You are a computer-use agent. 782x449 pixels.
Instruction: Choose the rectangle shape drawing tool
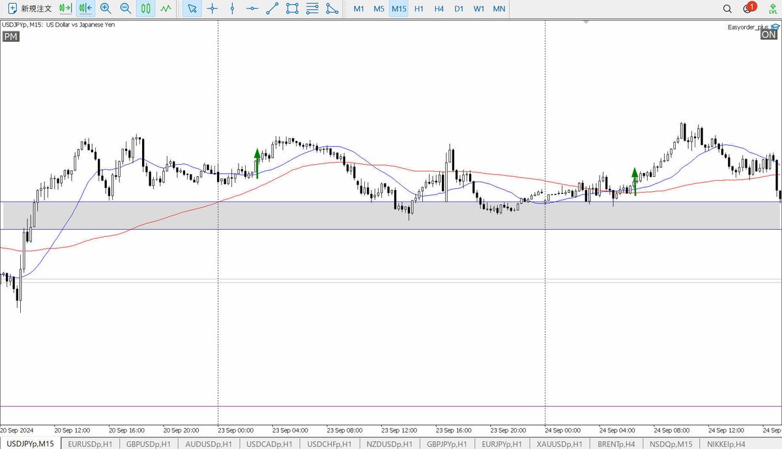293,9
